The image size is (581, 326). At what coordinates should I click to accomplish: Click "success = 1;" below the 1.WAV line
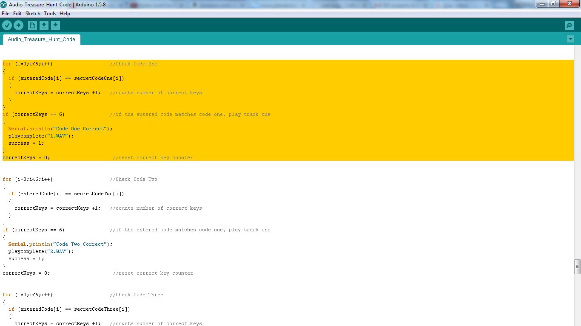[x=26, y=143]
